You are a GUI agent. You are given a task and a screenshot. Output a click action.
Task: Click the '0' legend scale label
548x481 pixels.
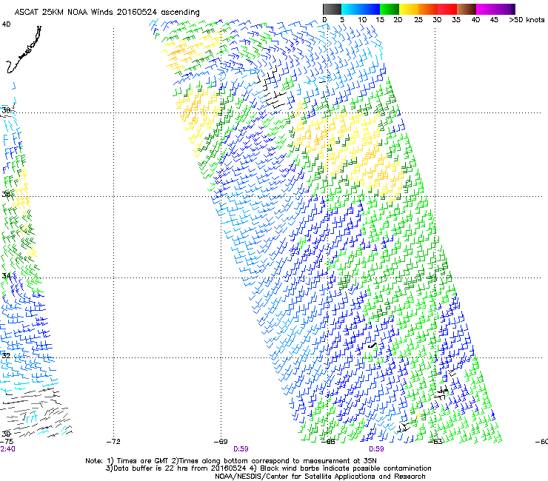(324, 20)
